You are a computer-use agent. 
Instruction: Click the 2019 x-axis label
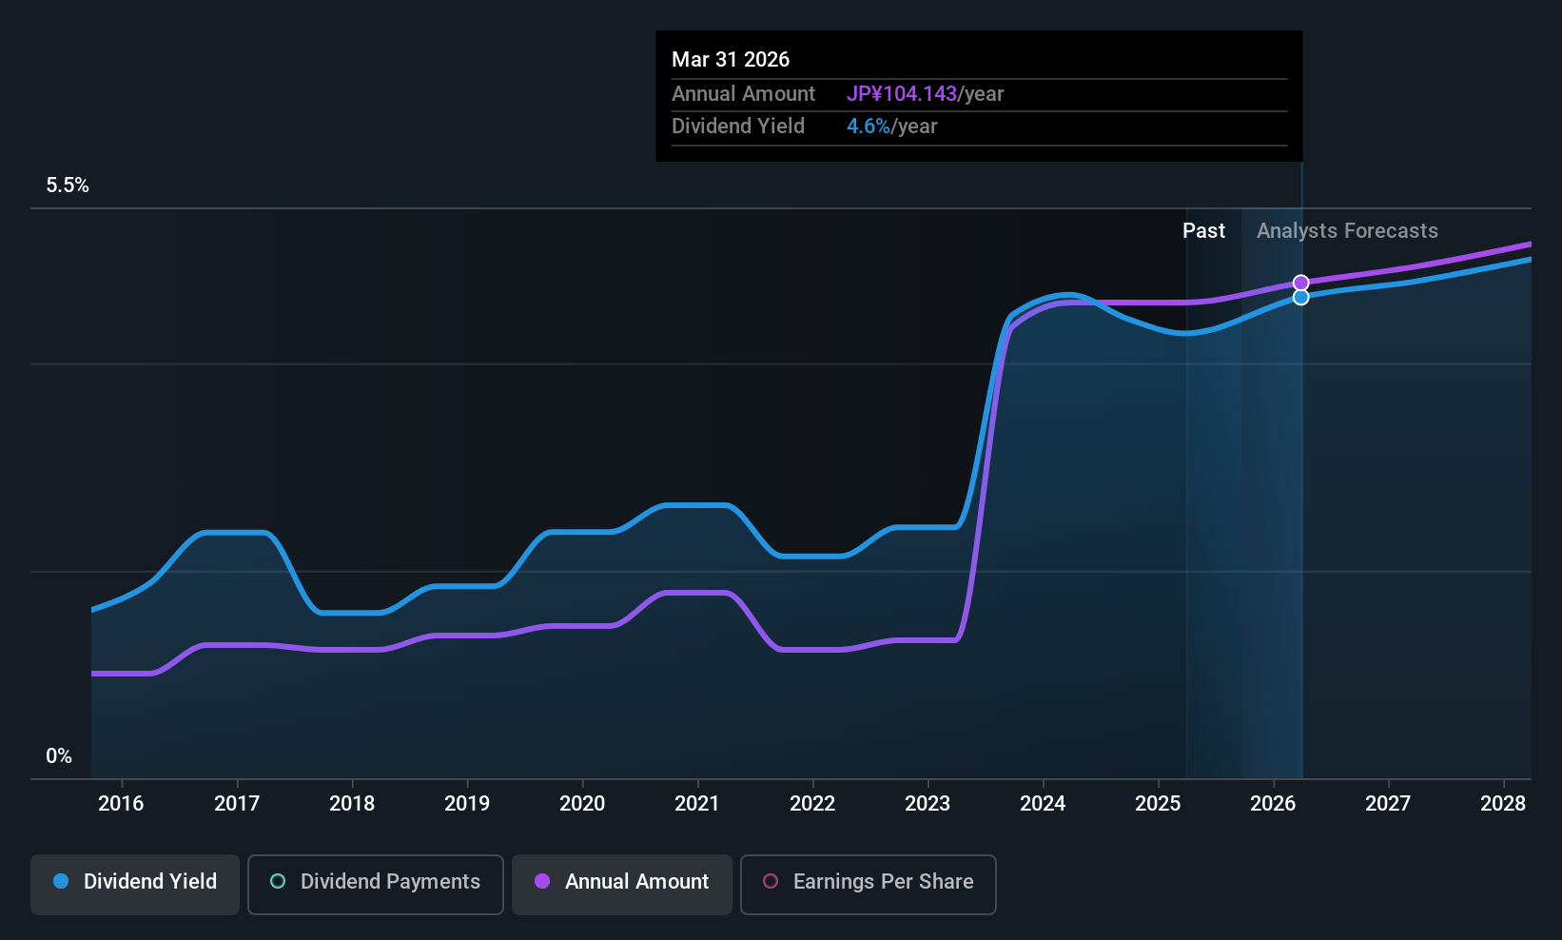click(x=467, y=804)
